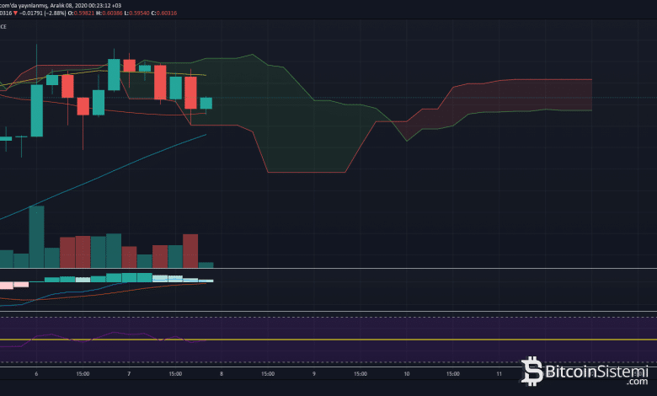Click the Bitcoin coin logo icon
This screenshot has height=396, width=657.
click(533, 372)
